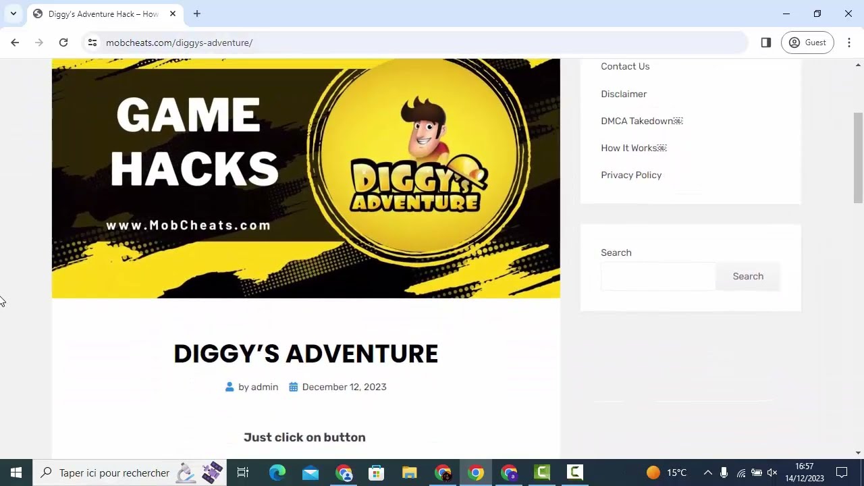Open network settings tray icon
This screenshot has height=486, width=864.
(x=740, y=473)
